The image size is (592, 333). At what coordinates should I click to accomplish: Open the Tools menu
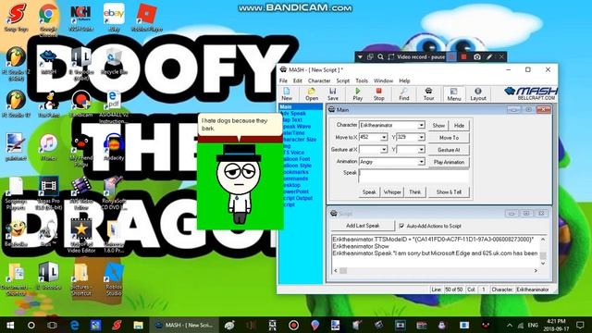click(x=362, y=80)
